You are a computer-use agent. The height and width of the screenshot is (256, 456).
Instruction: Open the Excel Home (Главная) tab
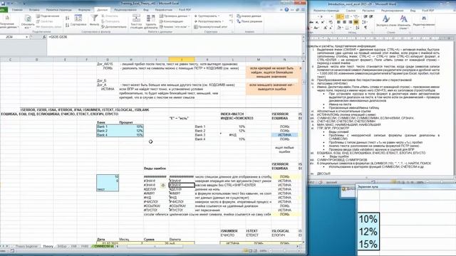(17, 10)
